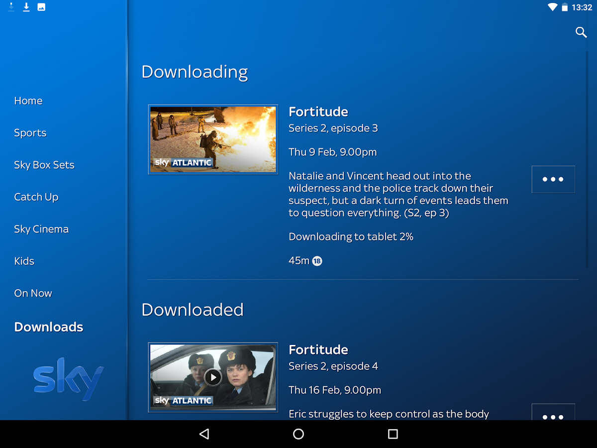
Task: Tap the Wi-Fi status icon
Action: [x=553, y=7]
